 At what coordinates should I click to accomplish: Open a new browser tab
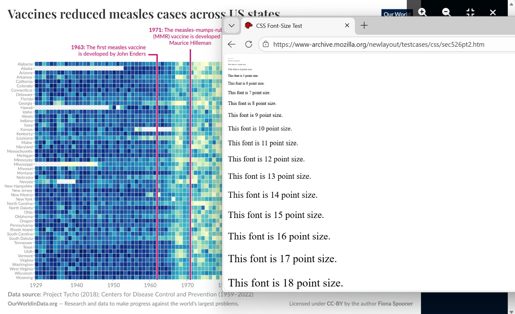click(364, 26)
